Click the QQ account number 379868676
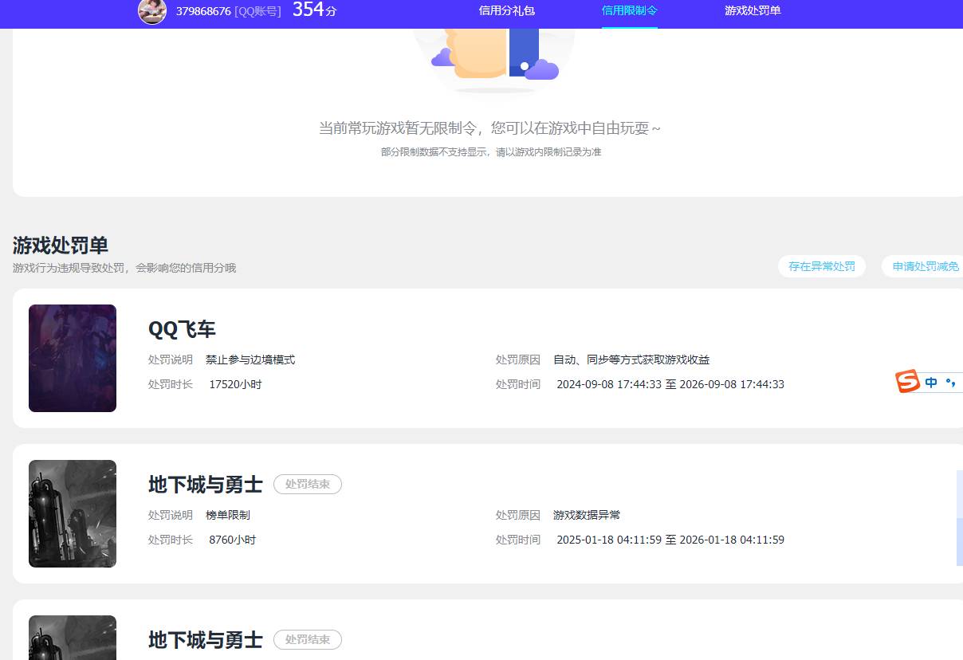The image size is (963, 660). [x=206, y=12]
